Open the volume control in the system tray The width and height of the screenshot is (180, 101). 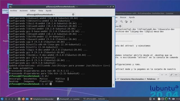(x=154, y=99)
